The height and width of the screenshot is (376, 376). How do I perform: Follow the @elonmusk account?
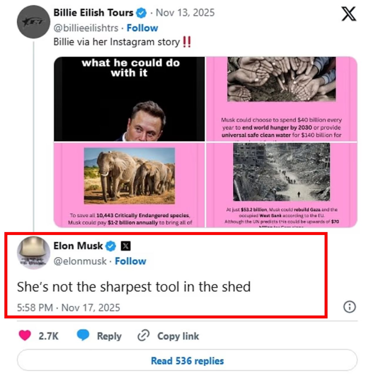pos(130,261)
